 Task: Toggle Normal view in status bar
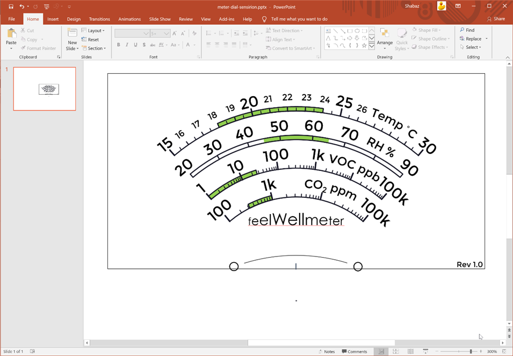point(381,352)
